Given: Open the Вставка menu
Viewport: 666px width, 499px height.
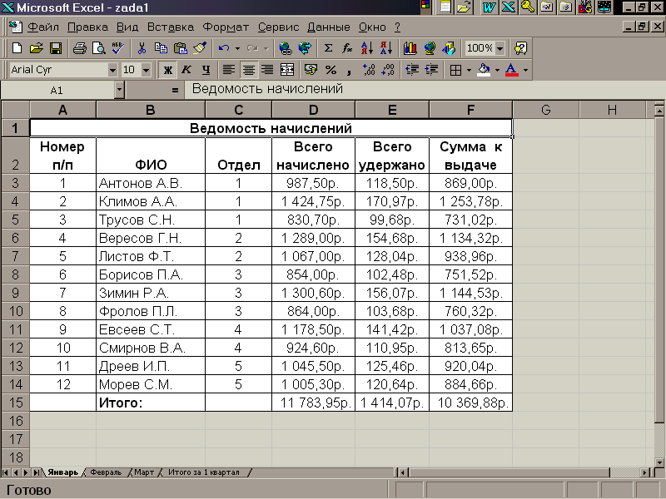Looking at the screenshot, I should 171,27.
